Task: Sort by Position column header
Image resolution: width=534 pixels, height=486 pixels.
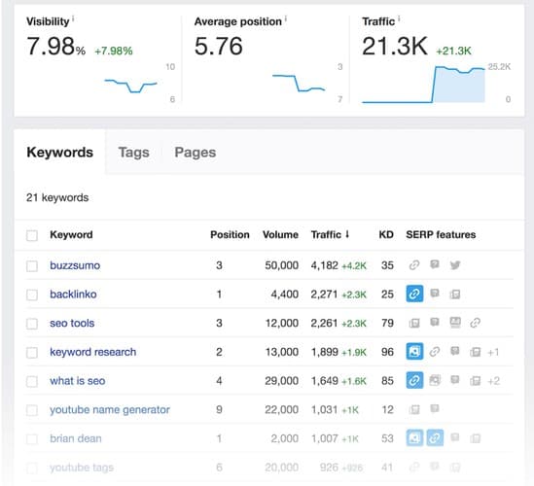Action: click(x=230, y=234)
